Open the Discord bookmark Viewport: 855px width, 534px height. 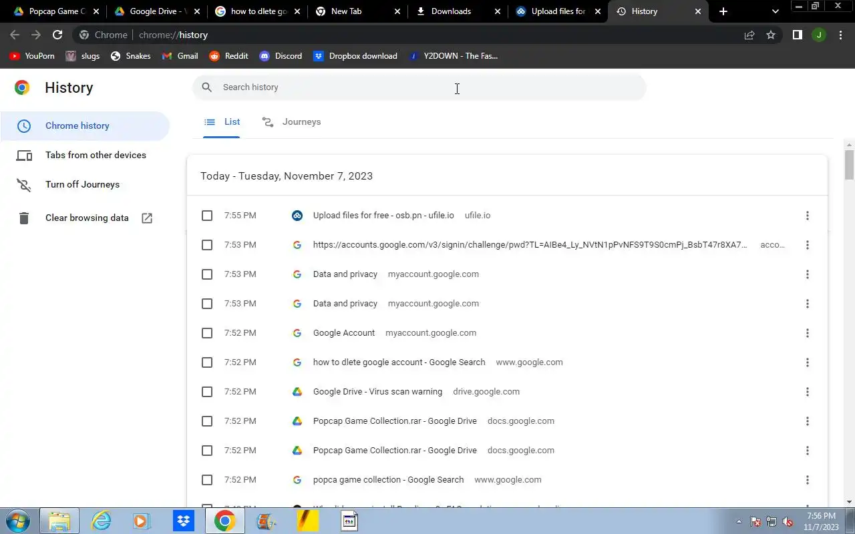tap(281, 56)
